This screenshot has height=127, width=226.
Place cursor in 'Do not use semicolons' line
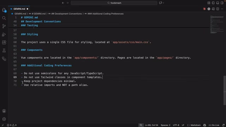pyautogui.click(x=64, y=73)
